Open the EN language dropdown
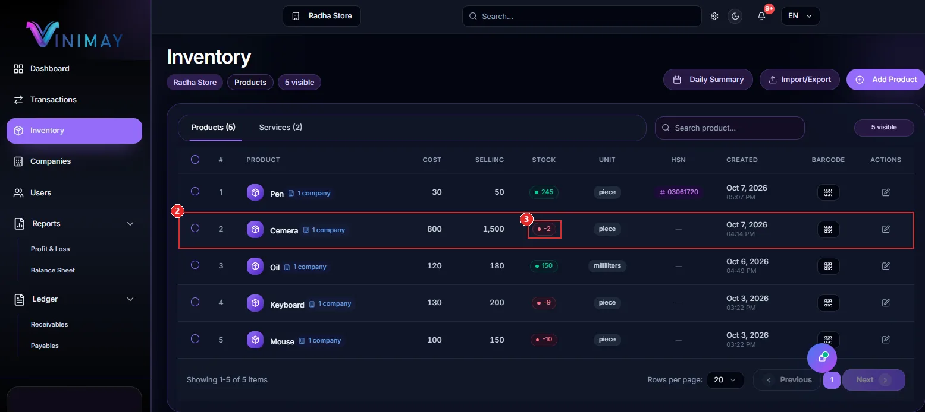925x412 pixels. 800,16
